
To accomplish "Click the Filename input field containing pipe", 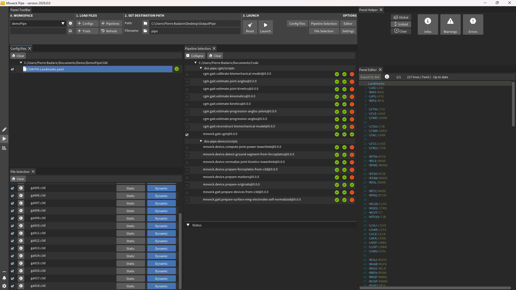I will pyautogui.click(x=195, y=31).
